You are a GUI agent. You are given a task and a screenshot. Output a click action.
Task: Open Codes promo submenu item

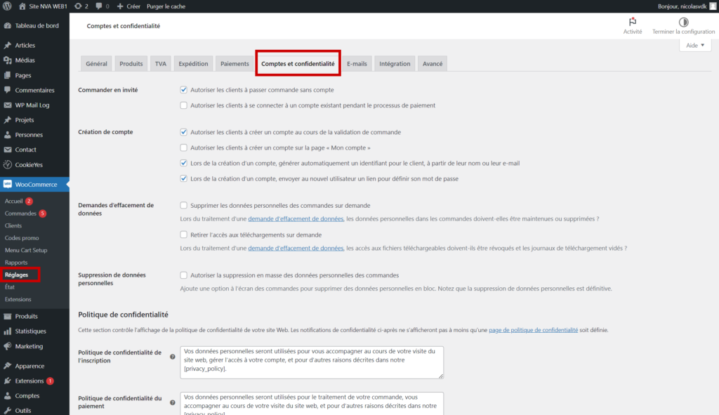click(x=22, y=238)
